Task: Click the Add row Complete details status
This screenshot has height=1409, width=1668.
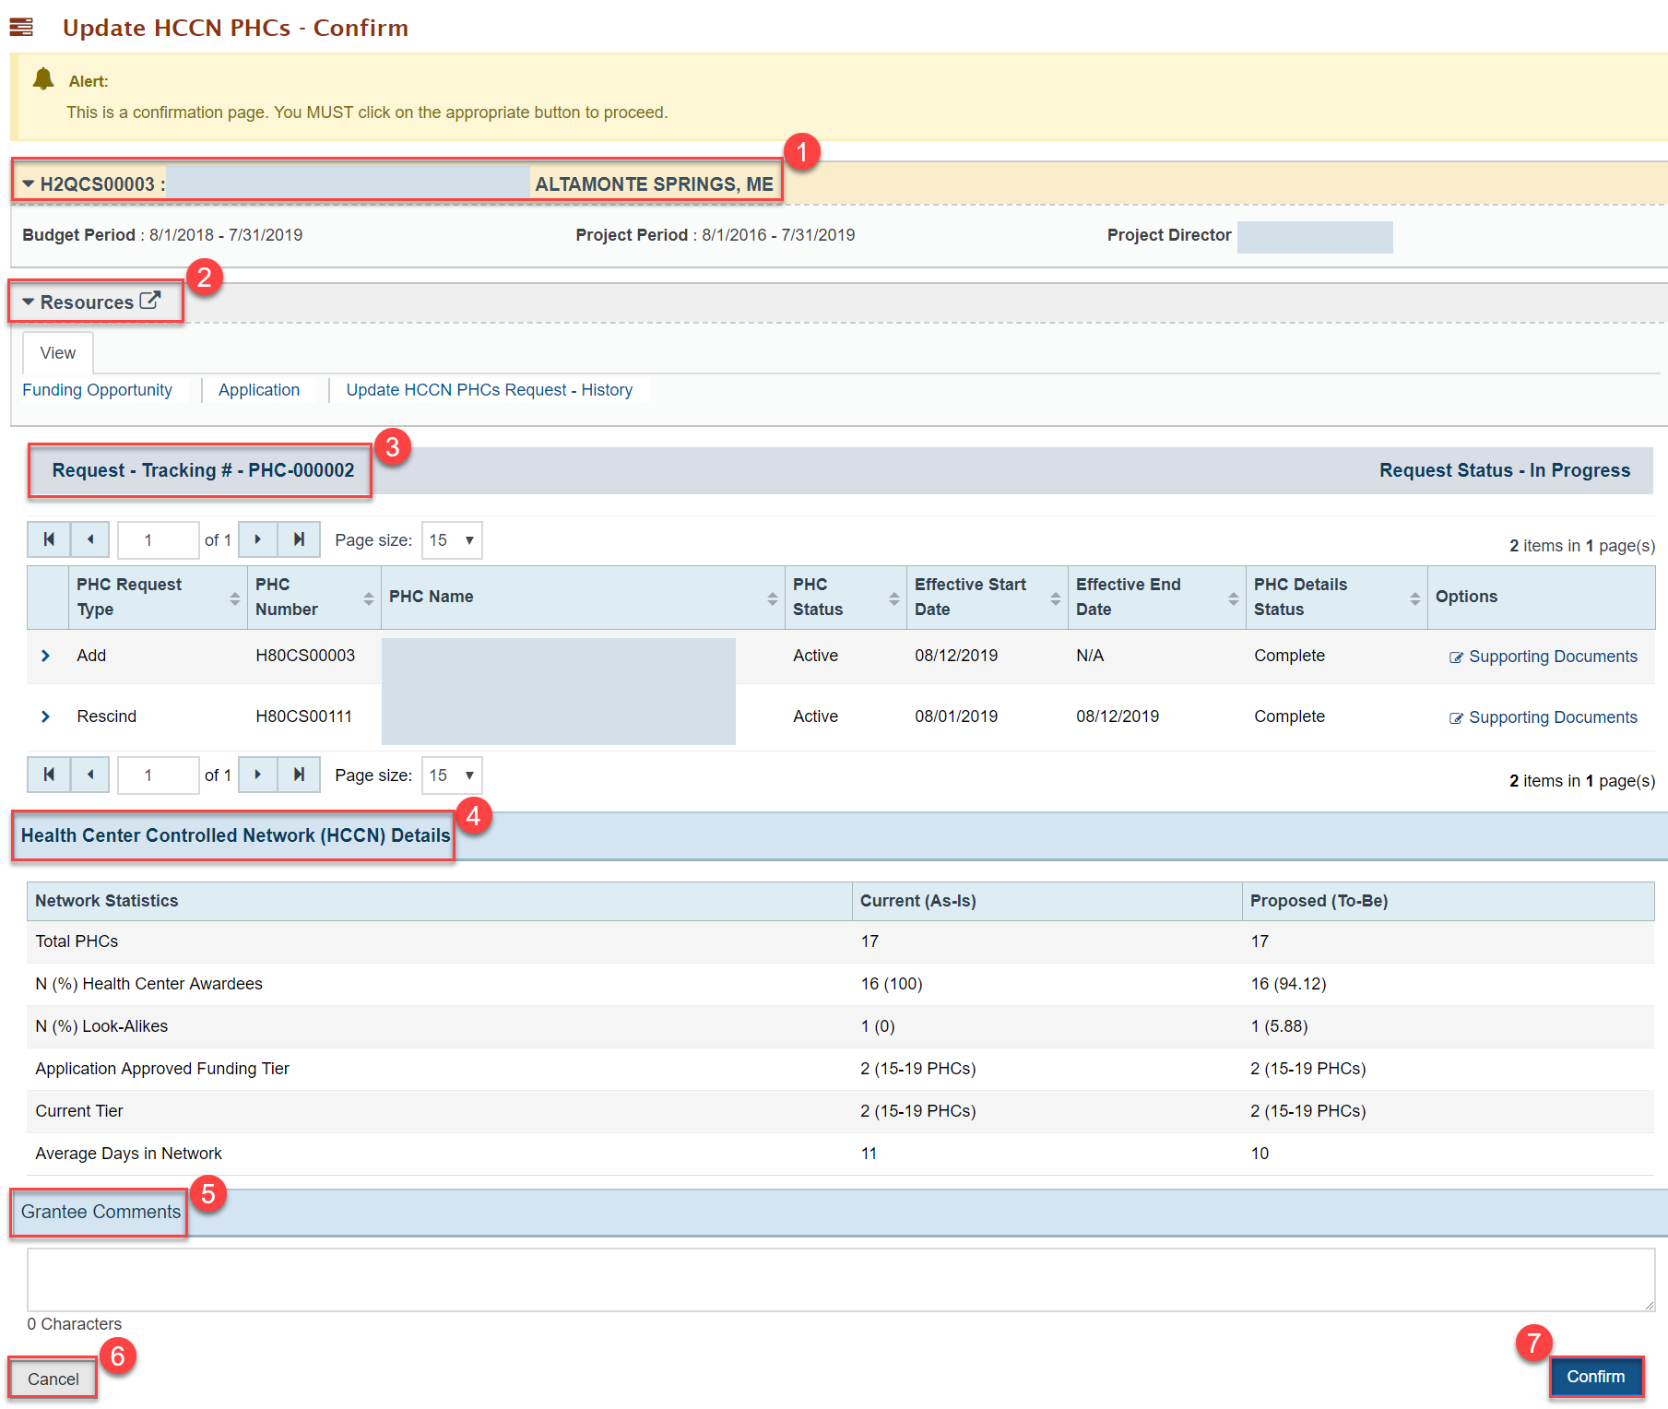Action: click(1289, 656)
